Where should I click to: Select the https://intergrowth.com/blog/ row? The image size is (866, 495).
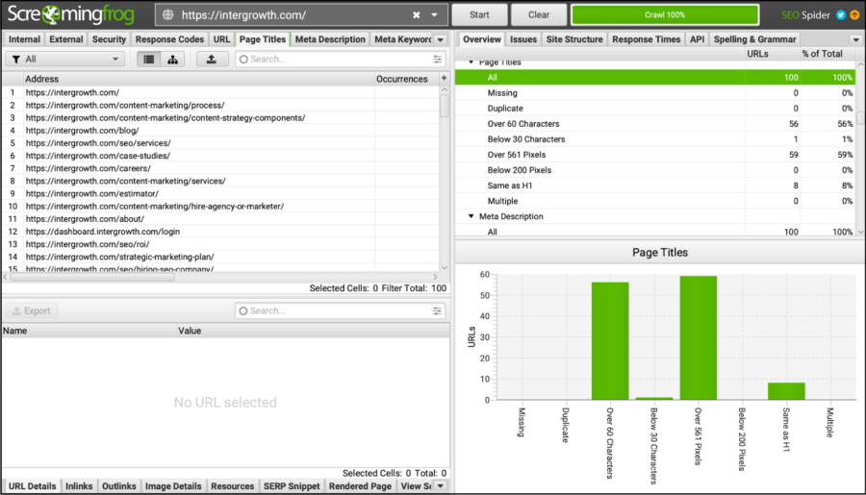(x=221, y=130)
